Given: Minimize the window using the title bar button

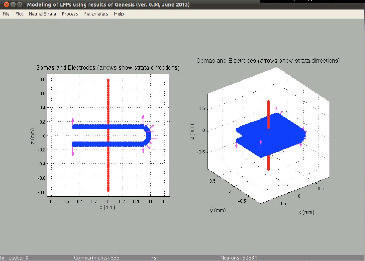Looking at the screenshot, I should [x=13, y=5].
